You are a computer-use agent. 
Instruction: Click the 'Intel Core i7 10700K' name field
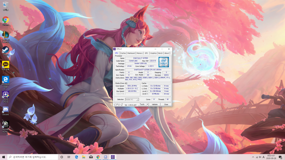point(140,58)
